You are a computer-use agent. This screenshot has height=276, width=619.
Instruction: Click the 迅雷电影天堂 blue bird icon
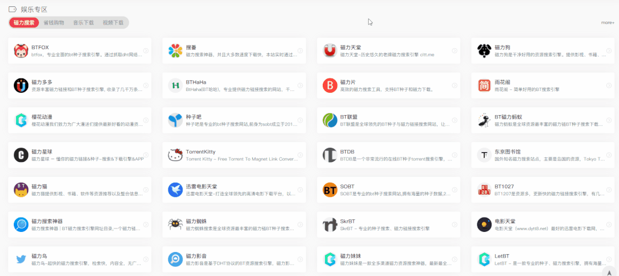(x=175, y=190)
